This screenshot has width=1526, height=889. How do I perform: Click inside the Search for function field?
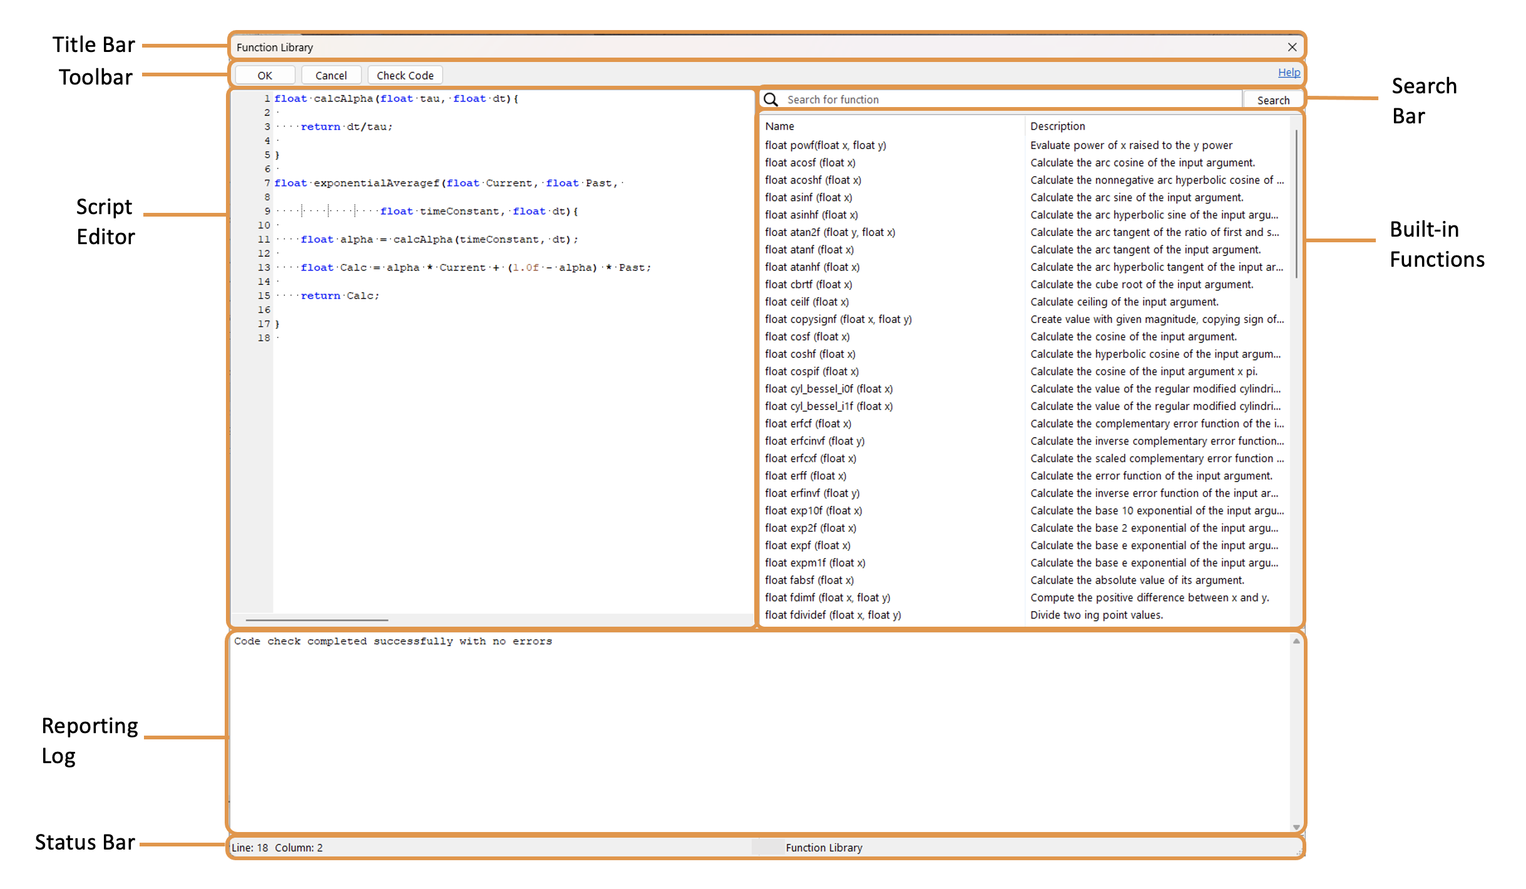tap(1001, 99)
